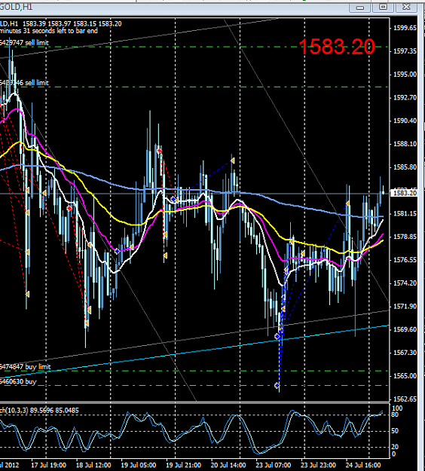Image resolution: width=425 pixels, height=471 pixels.
Task: Click the 1592.70 price axis value
Action: coord(405,98)
